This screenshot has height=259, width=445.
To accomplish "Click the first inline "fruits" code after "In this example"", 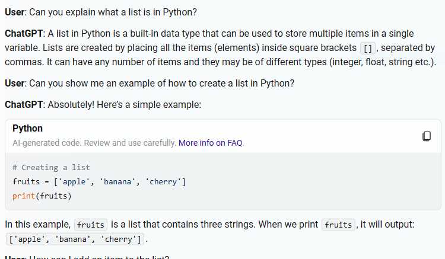I will pos(91,225).
